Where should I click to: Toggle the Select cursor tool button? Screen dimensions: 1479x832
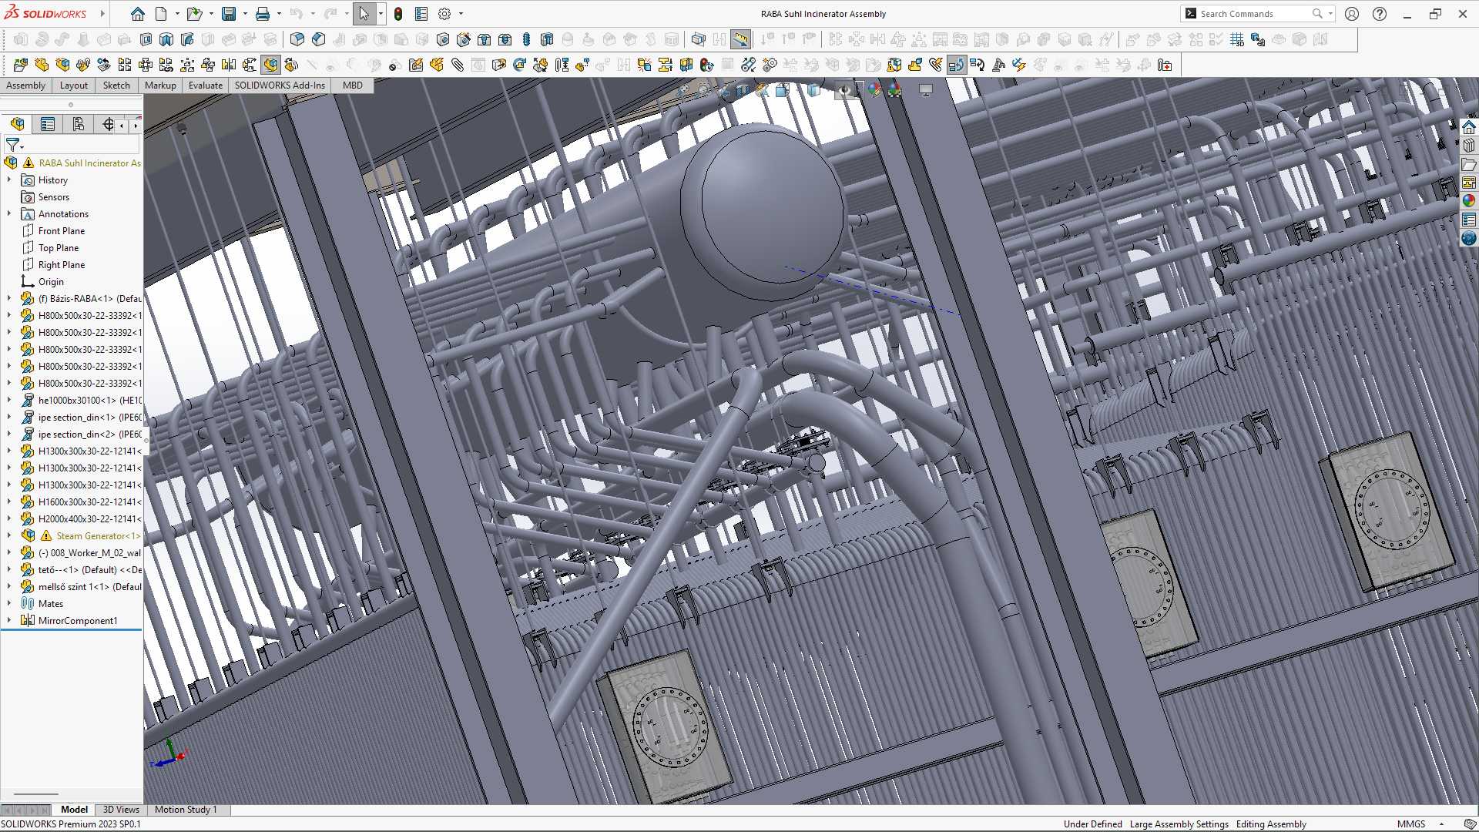click(x=364, y=14)
